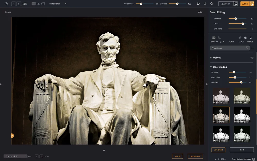The image size is (257, 161).
Task: Select the Mercury Tone preset thumbnail
Action: [x=221, y=134]
